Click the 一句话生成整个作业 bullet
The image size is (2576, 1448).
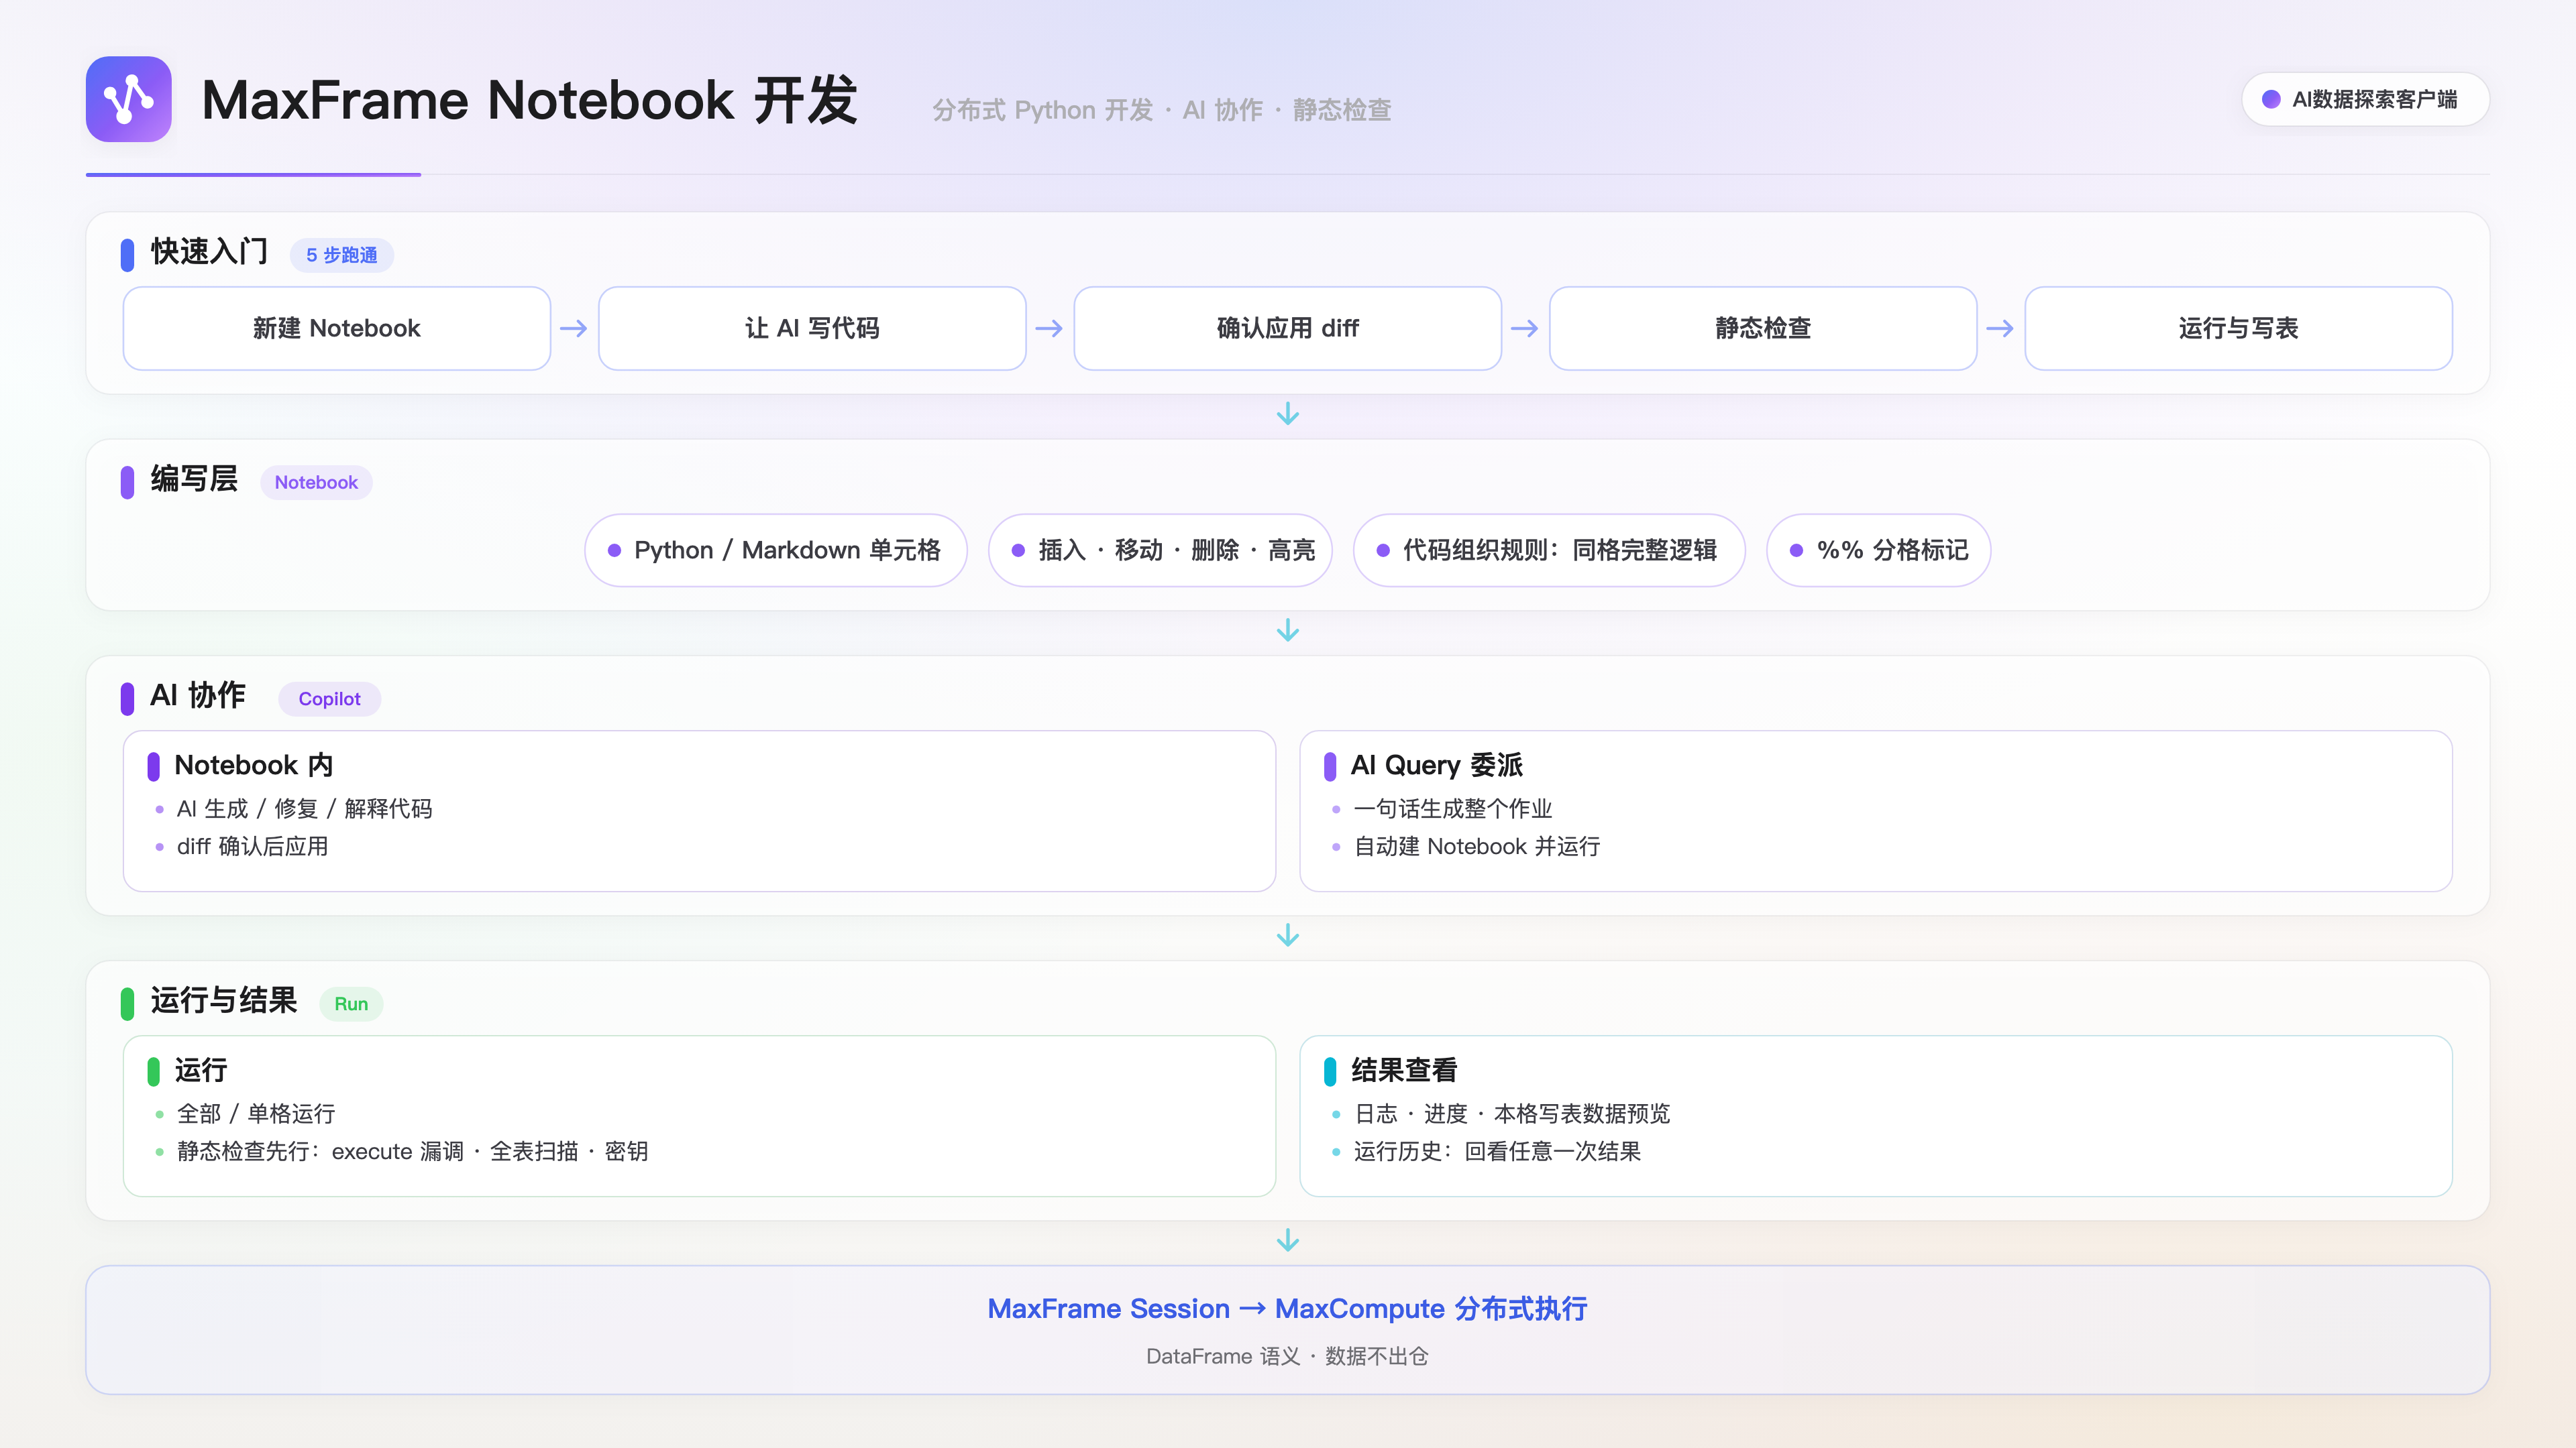pos(1453,809)
